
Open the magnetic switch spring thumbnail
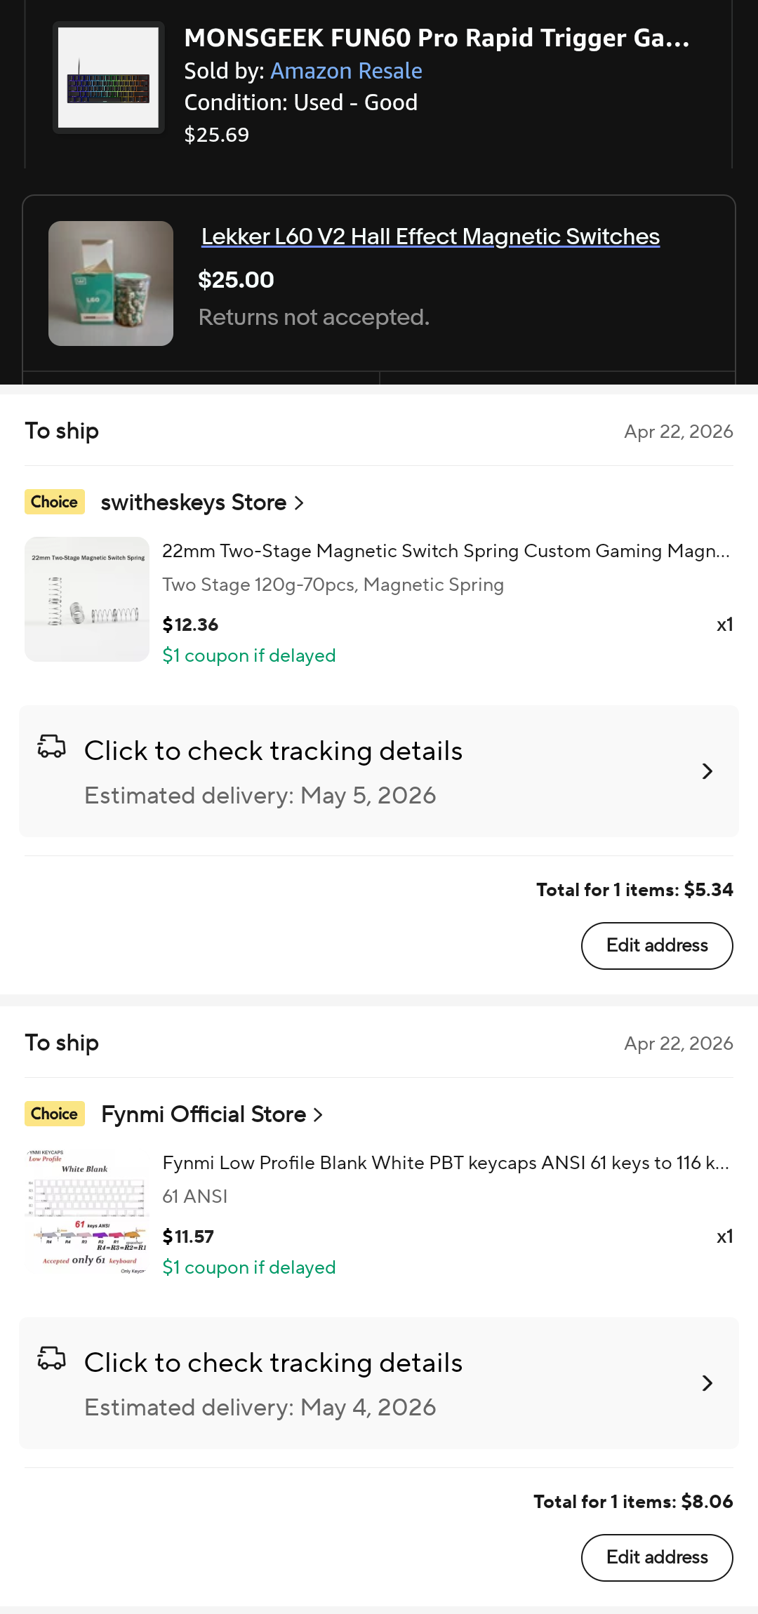tap(87, 599)
